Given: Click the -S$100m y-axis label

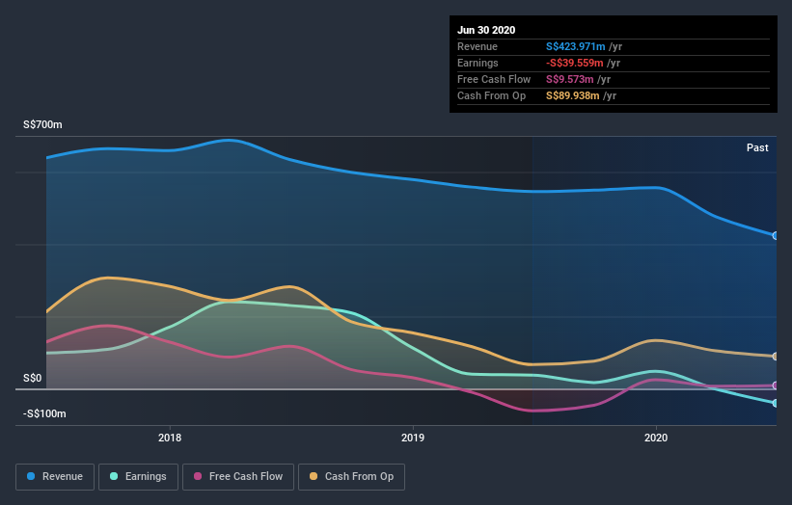Looking at the screenshot, I should pos(44,413).
